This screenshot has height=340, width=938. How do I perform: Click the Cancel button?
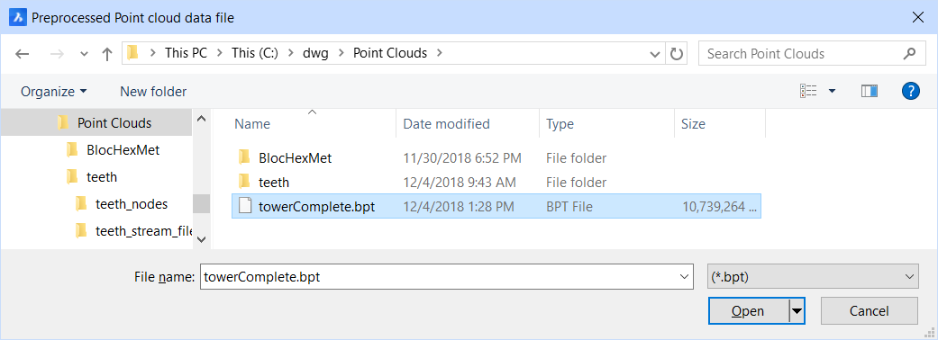pyautogui.click(x=870, y=310)
